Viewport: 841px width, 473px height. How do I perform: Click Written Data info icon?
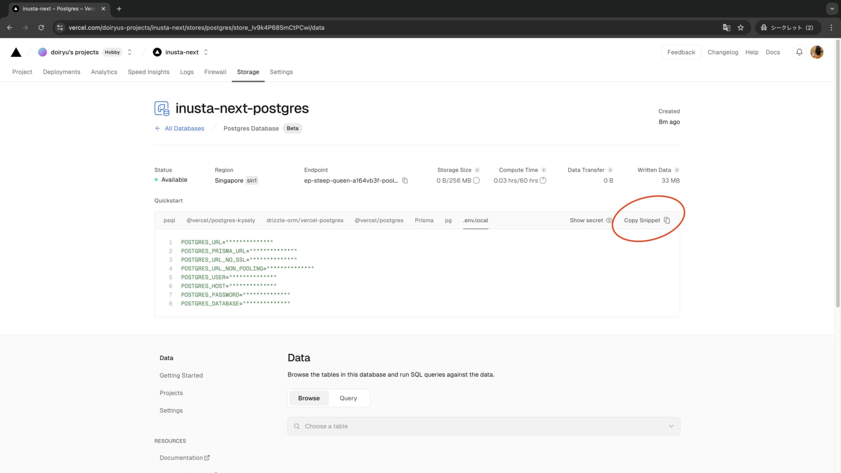coord(677,170)
